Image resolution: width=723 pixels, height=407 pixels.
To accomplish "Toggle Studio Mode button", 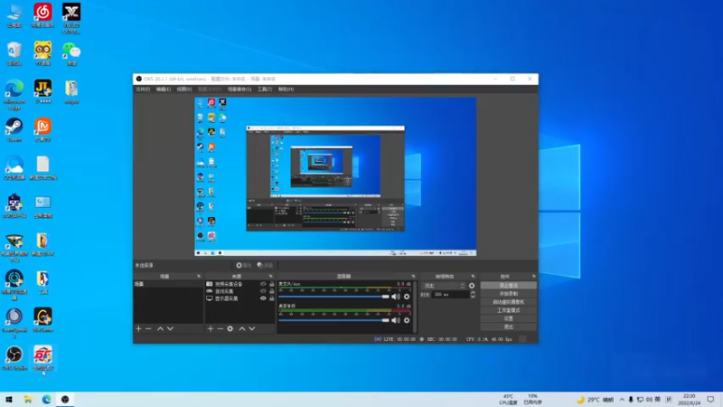I will point(508,310).
